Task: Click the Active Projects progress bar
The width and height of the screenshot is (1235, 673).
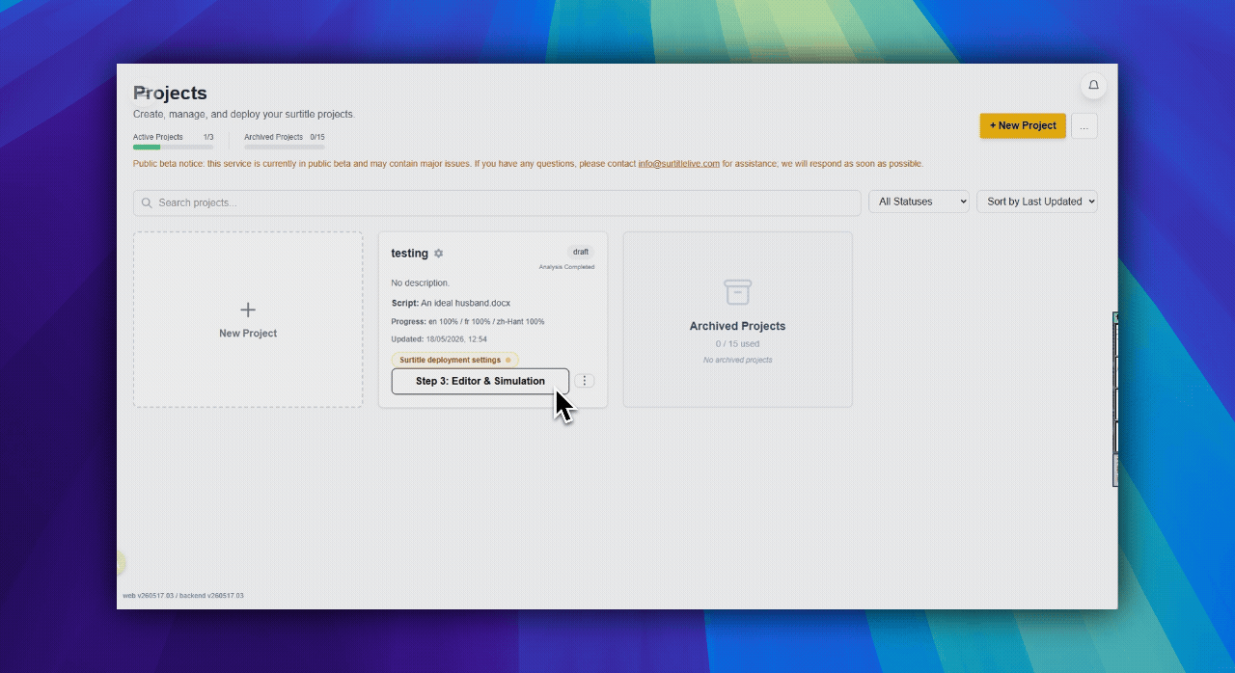Action: click(x=174, y=148)
